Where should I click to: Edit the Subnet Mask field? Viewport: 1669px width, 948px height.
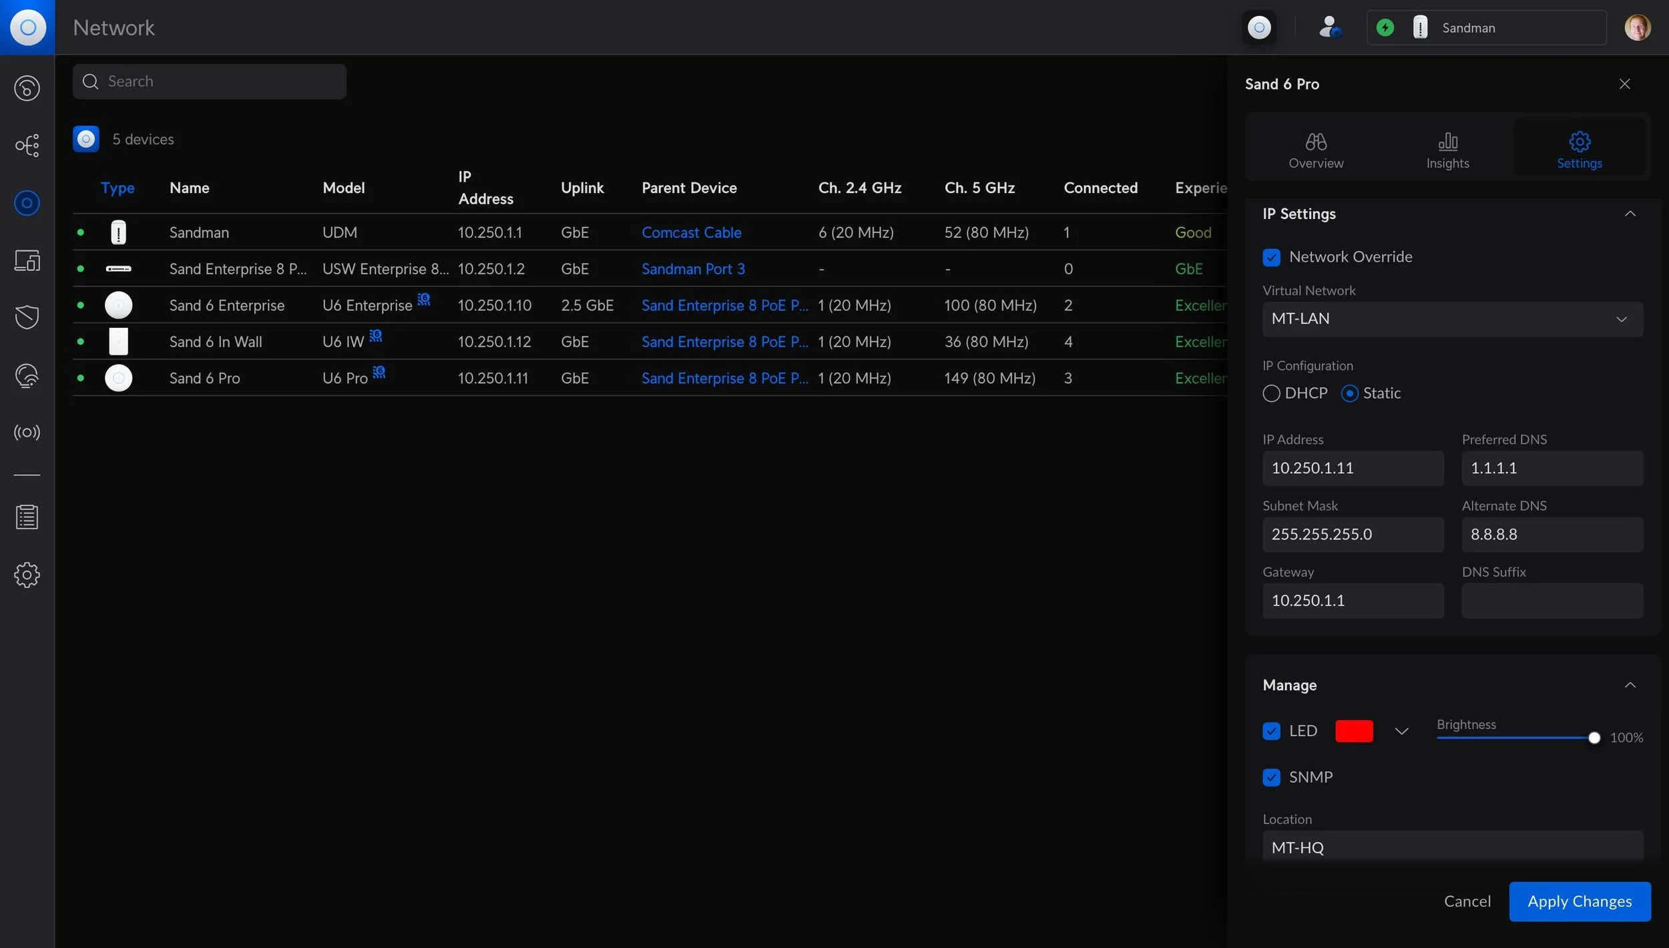click(1353, 534)
